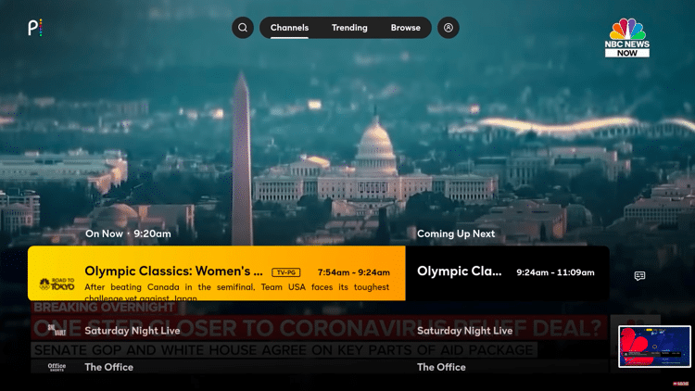Open the search icon

pyautogui.click(x=243, y=28)
